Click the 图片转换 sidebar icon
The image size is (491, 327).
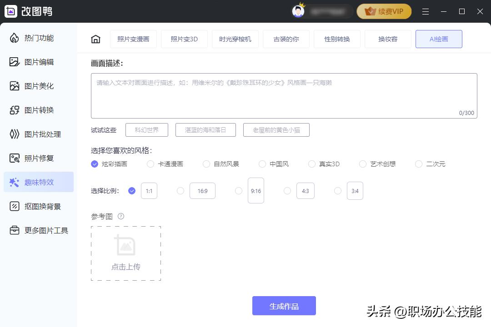pyautogui.click(x=38, y=110)
